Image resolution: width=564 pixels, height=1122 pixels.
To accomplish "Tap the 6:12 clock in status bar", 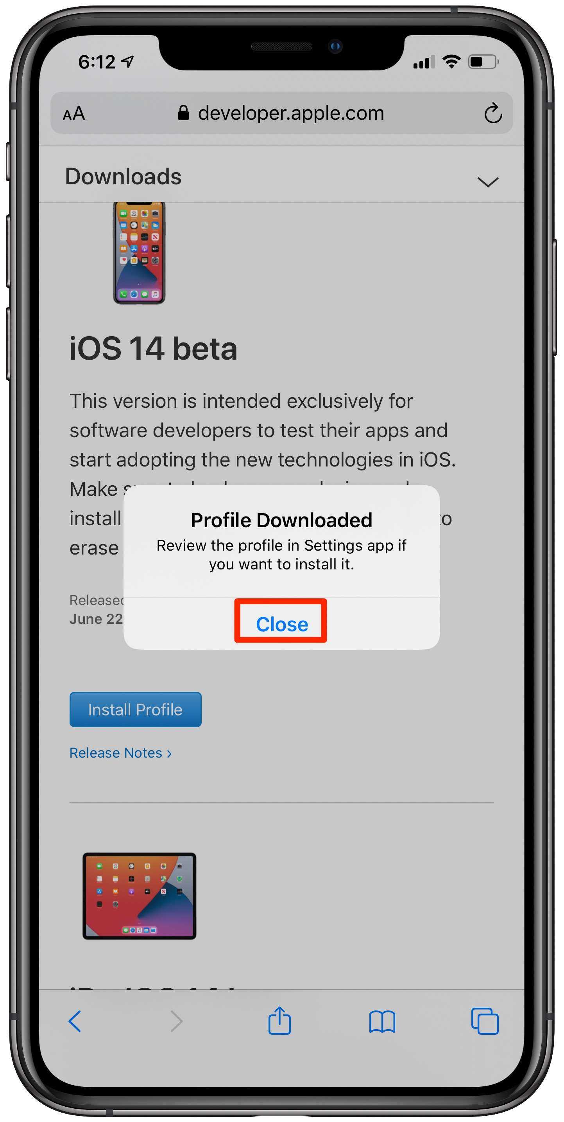I will pyautogui.click(x=97, y=62).
